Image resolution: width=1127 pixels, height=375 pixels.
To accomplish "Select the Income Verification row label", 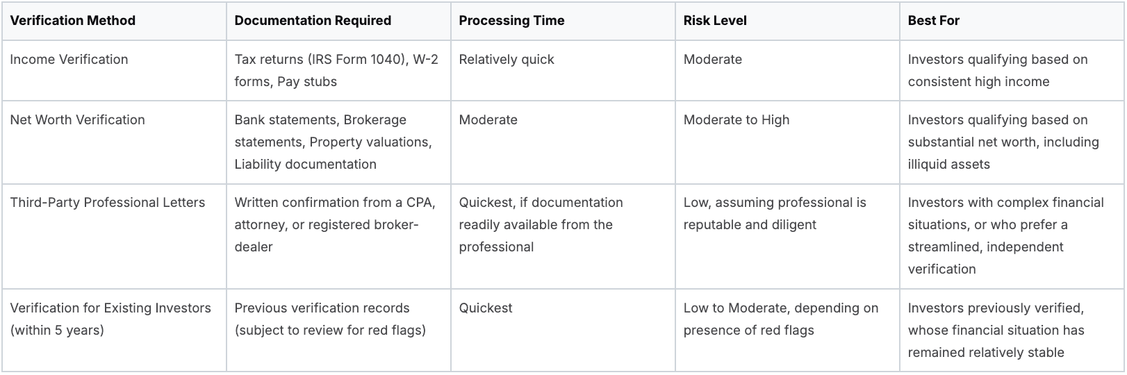I will (x=69, y=60).
